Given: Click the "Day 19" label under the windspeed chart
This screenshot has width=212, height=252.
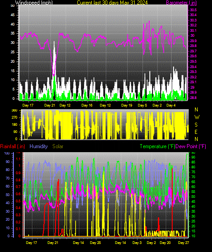Looking at the screenshot, I should tap(127, 105).
